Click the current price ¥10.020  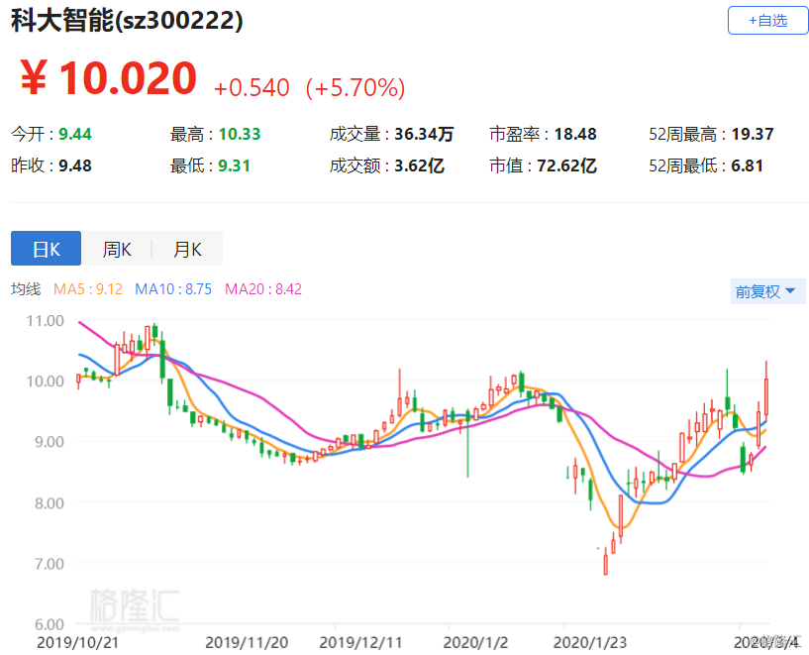point(108,78)
